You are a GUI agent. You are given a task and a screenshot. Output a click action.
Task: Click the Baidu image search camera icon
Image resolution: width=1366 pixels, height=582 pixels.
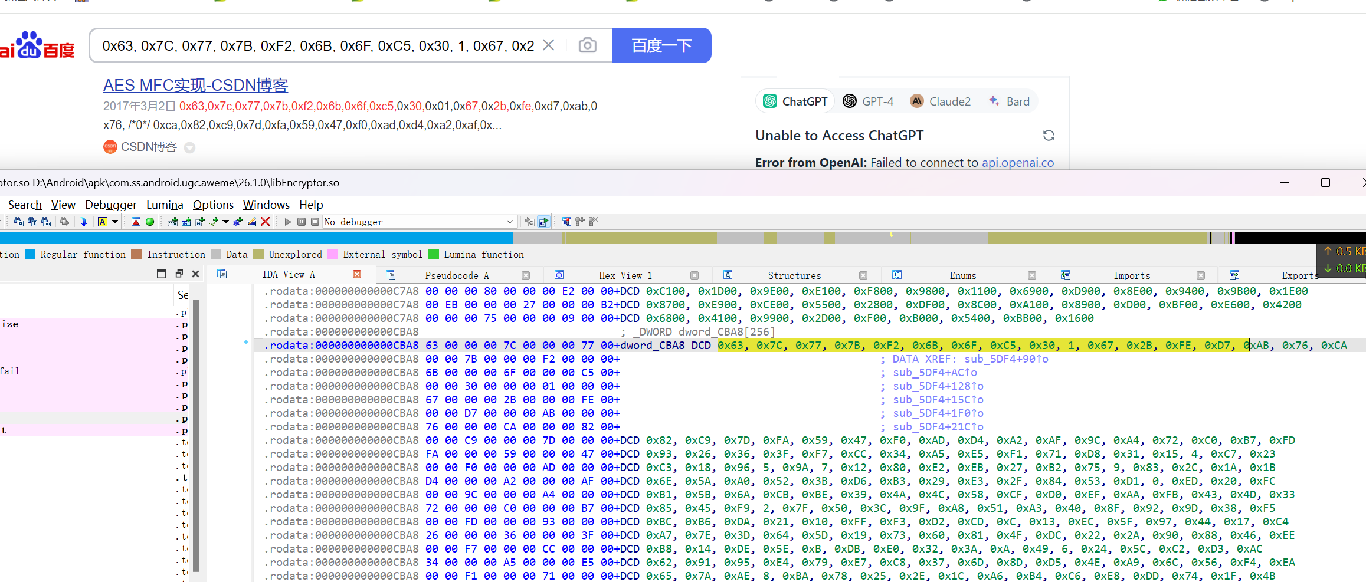click(x=587, y=45)
